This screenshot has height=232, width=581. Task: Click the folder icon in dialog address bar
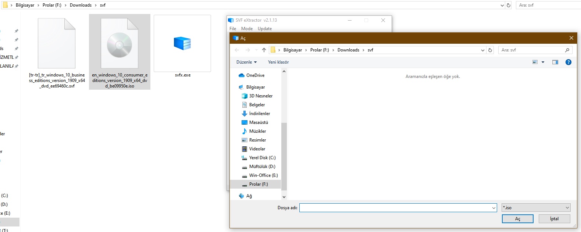pyautogui.click(x=273, y=50)
